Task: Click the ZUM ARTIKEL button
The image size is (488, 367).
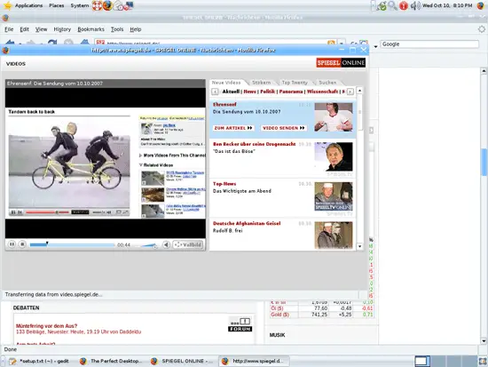Action: click(x=233, y=128)
